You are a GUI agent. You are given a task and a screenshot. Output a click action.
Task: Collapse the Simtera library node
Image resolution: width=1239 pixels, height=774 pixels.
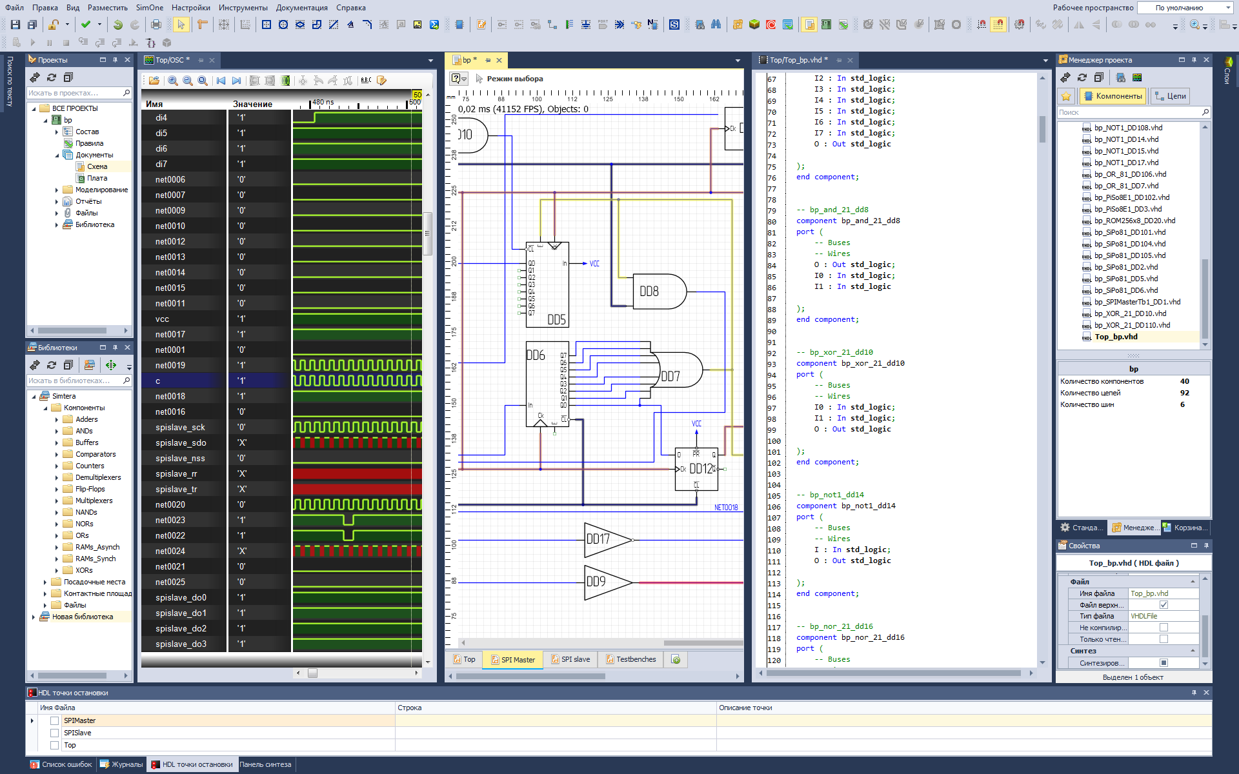point(34,397)
